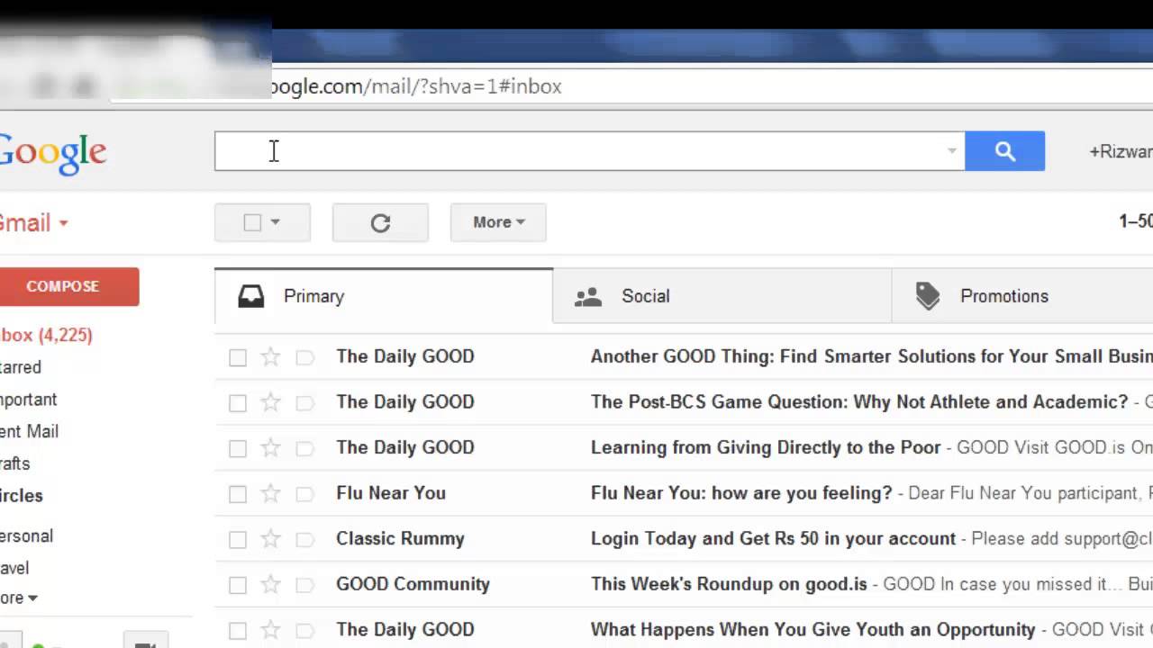Check the box for GOOD Community email
This screenshot has height=648, width=1153.
tap(238, 586)
